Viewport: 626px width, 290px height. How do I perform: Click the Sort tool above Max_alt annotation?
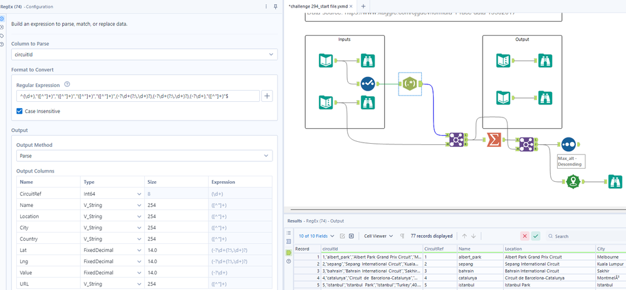click(x=568, y=144)
